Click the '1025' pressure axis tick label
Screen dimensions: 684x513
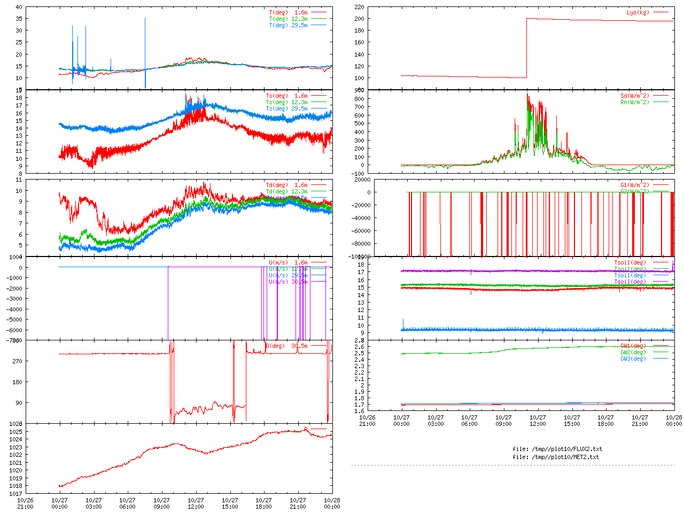coord(15,432)
